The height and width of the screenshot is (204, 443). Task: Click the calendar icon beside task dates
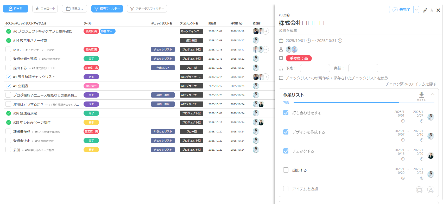[281, 41]
